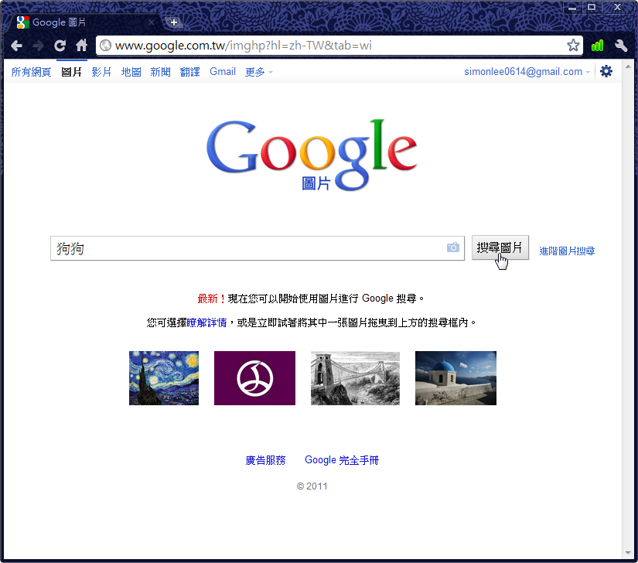Open Gmail from the top bar
638x563 pixels.
pyautogui.click(x=223, y=72)
